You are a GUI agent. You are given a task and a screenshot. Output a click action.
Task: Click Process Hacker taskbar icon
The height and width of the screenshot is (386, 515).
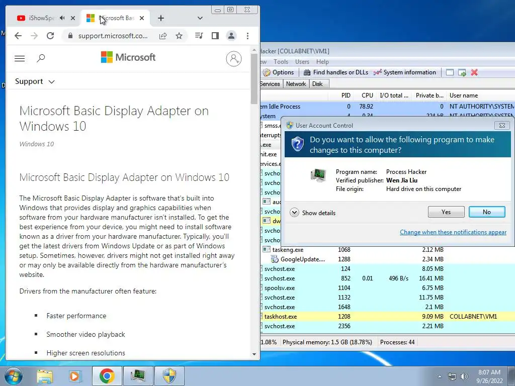click(x=138, y=376)
